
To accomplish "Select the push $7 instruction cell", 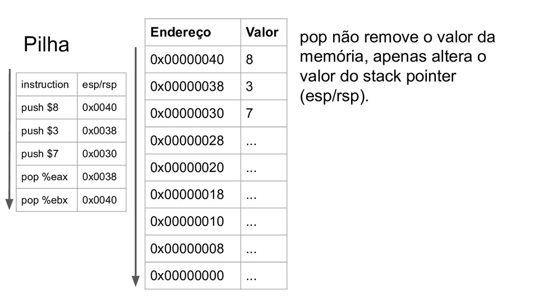I will pos(47,154).
